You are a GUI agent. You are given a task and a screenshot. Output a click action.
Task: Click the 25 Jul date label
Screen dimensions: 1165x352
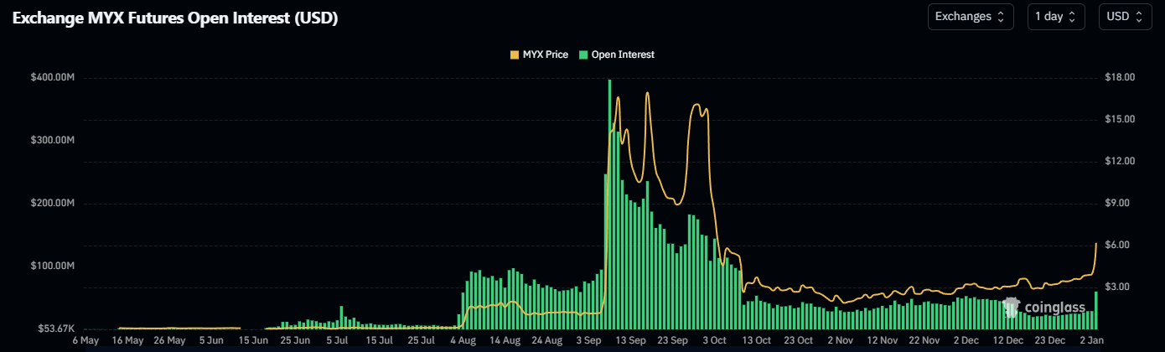(421, 342)
